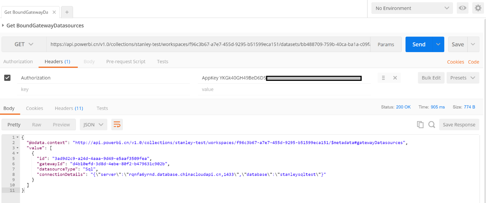
Task: Open the response Cookies tab
Action: [35, 108]
